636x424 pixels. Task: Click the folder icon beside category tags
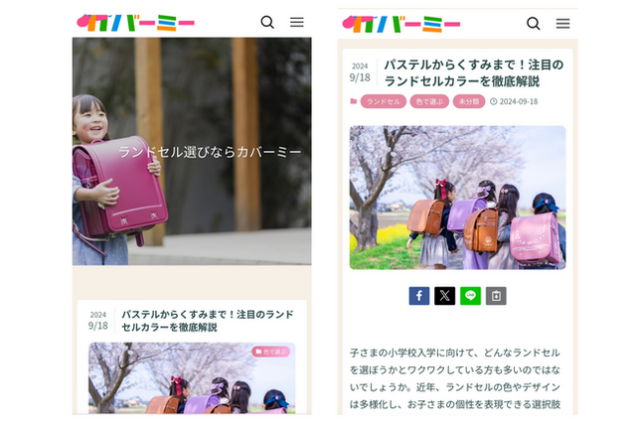(354, 101)
